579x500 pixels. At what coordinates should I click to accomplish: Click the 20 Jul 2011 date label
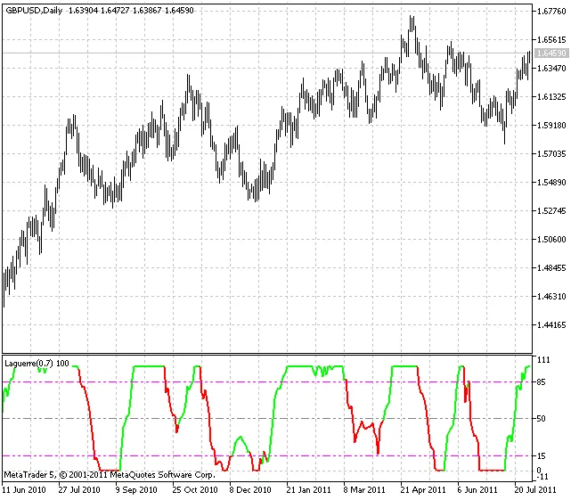535,490
